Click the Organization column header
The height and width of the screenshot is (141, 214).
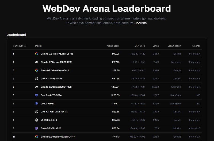click(174, 46)
